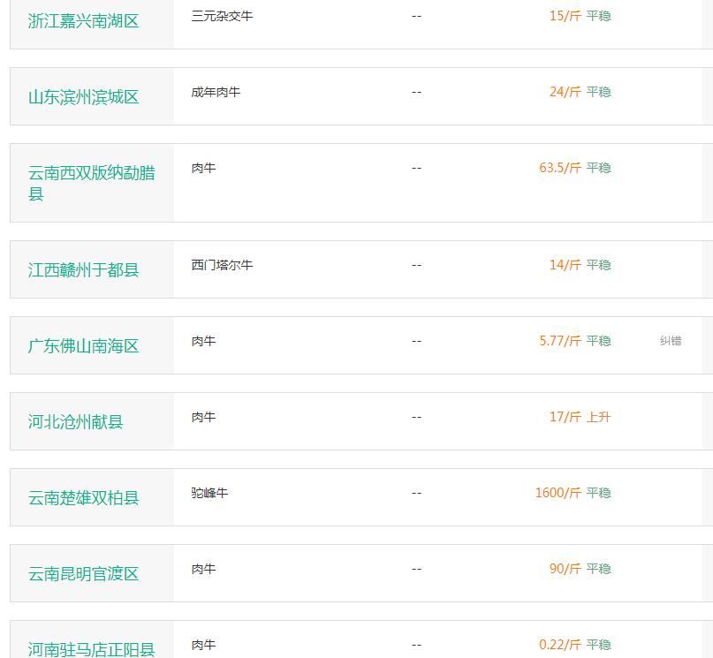Open 云南昆明官渡区 location link
The height and width of the screenshot is (658, 713).
(x=83, y=573)
